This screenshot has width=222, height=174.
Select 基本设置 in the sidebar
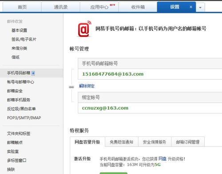[19, 31]
